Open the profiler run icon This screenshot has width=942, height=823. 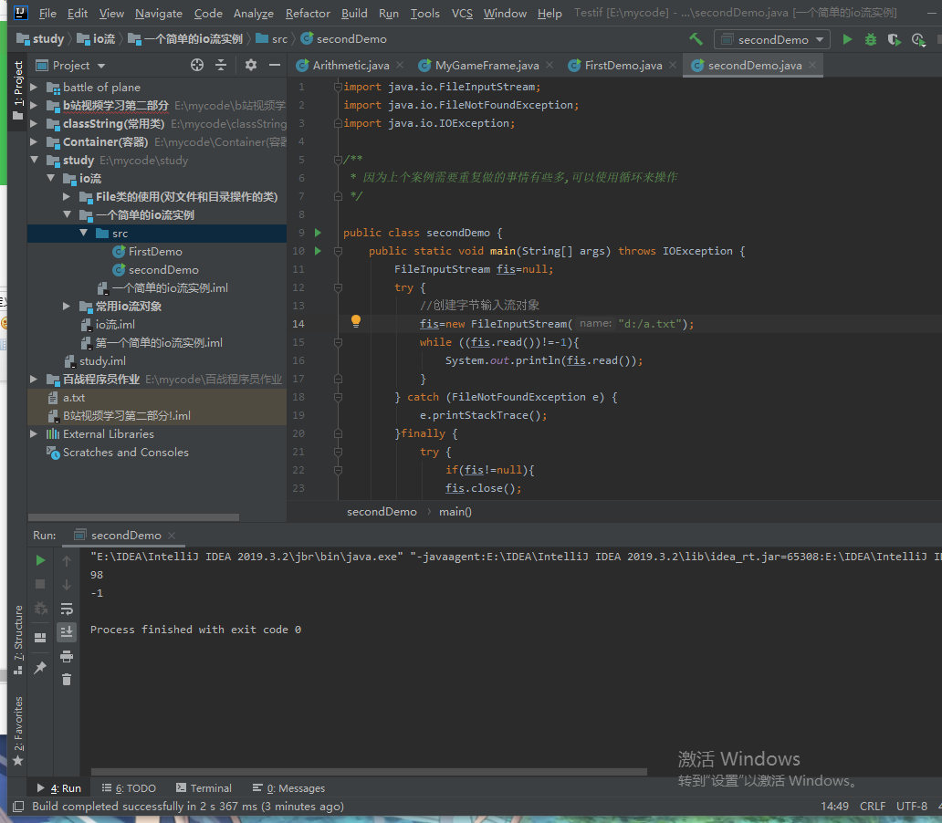coord(918,39)
